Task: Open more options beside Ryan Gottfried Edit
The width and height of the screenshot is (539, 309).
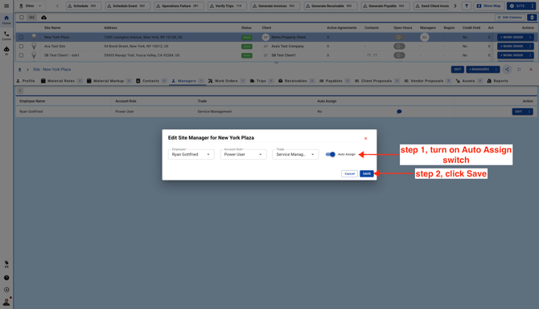Action: [x=529, y=112]
